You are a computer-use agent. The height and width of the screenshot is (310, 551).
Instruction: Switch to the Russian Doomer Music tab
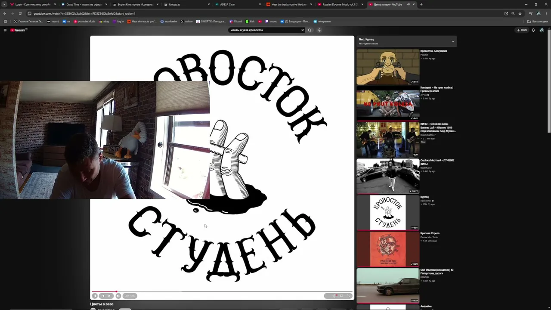point(340,4)
